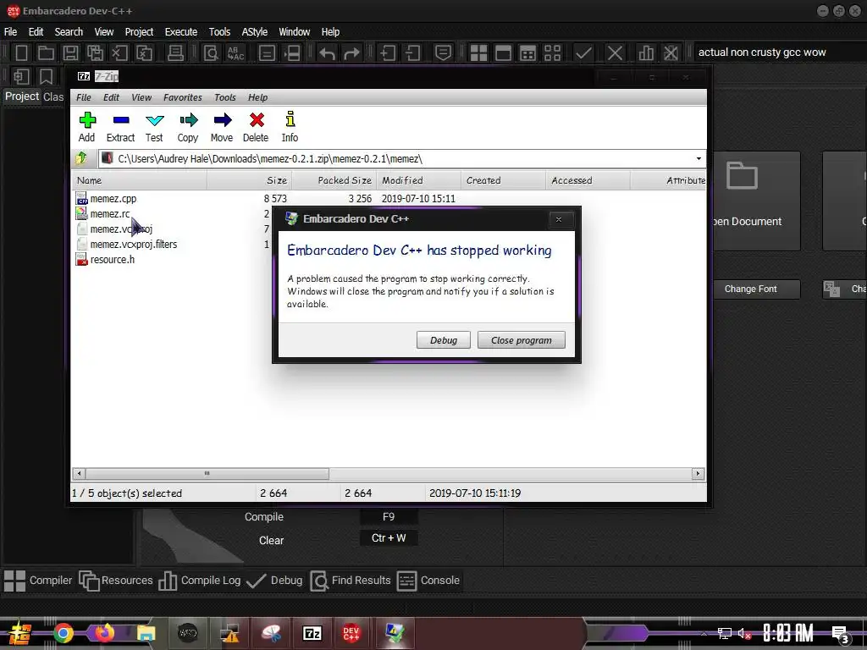Click the Test icon in 7-Zip
This screenshot has height=650, width=867.
pyautogui.click(x=154, y=120)
